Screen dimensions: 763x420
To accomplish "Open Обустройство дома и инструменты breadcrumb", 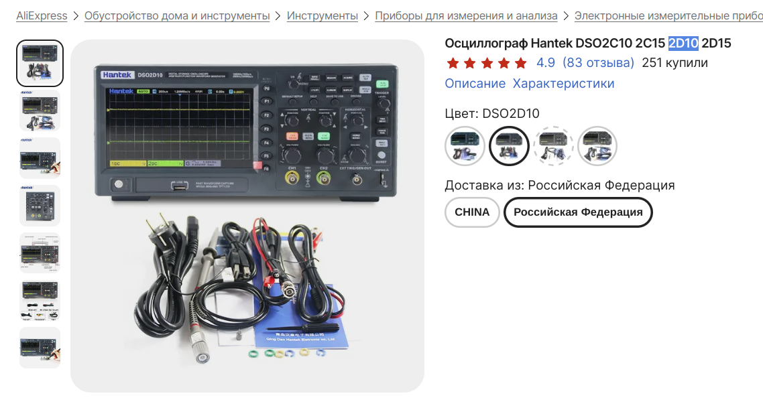I will pos(177,15).
